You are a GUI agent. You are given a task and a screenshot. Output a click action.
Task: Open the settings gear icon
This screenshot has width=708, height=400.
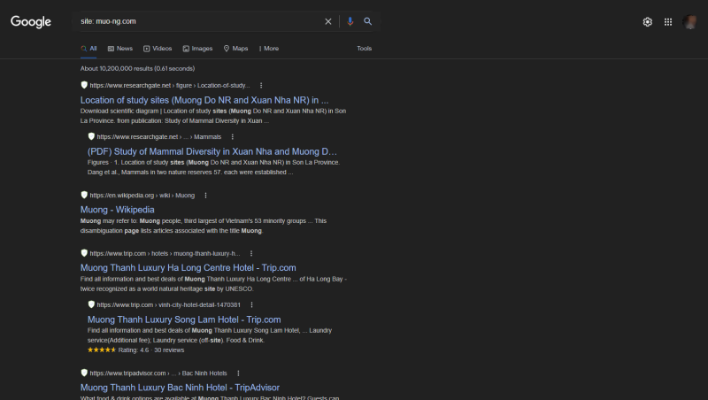[648, 21]
